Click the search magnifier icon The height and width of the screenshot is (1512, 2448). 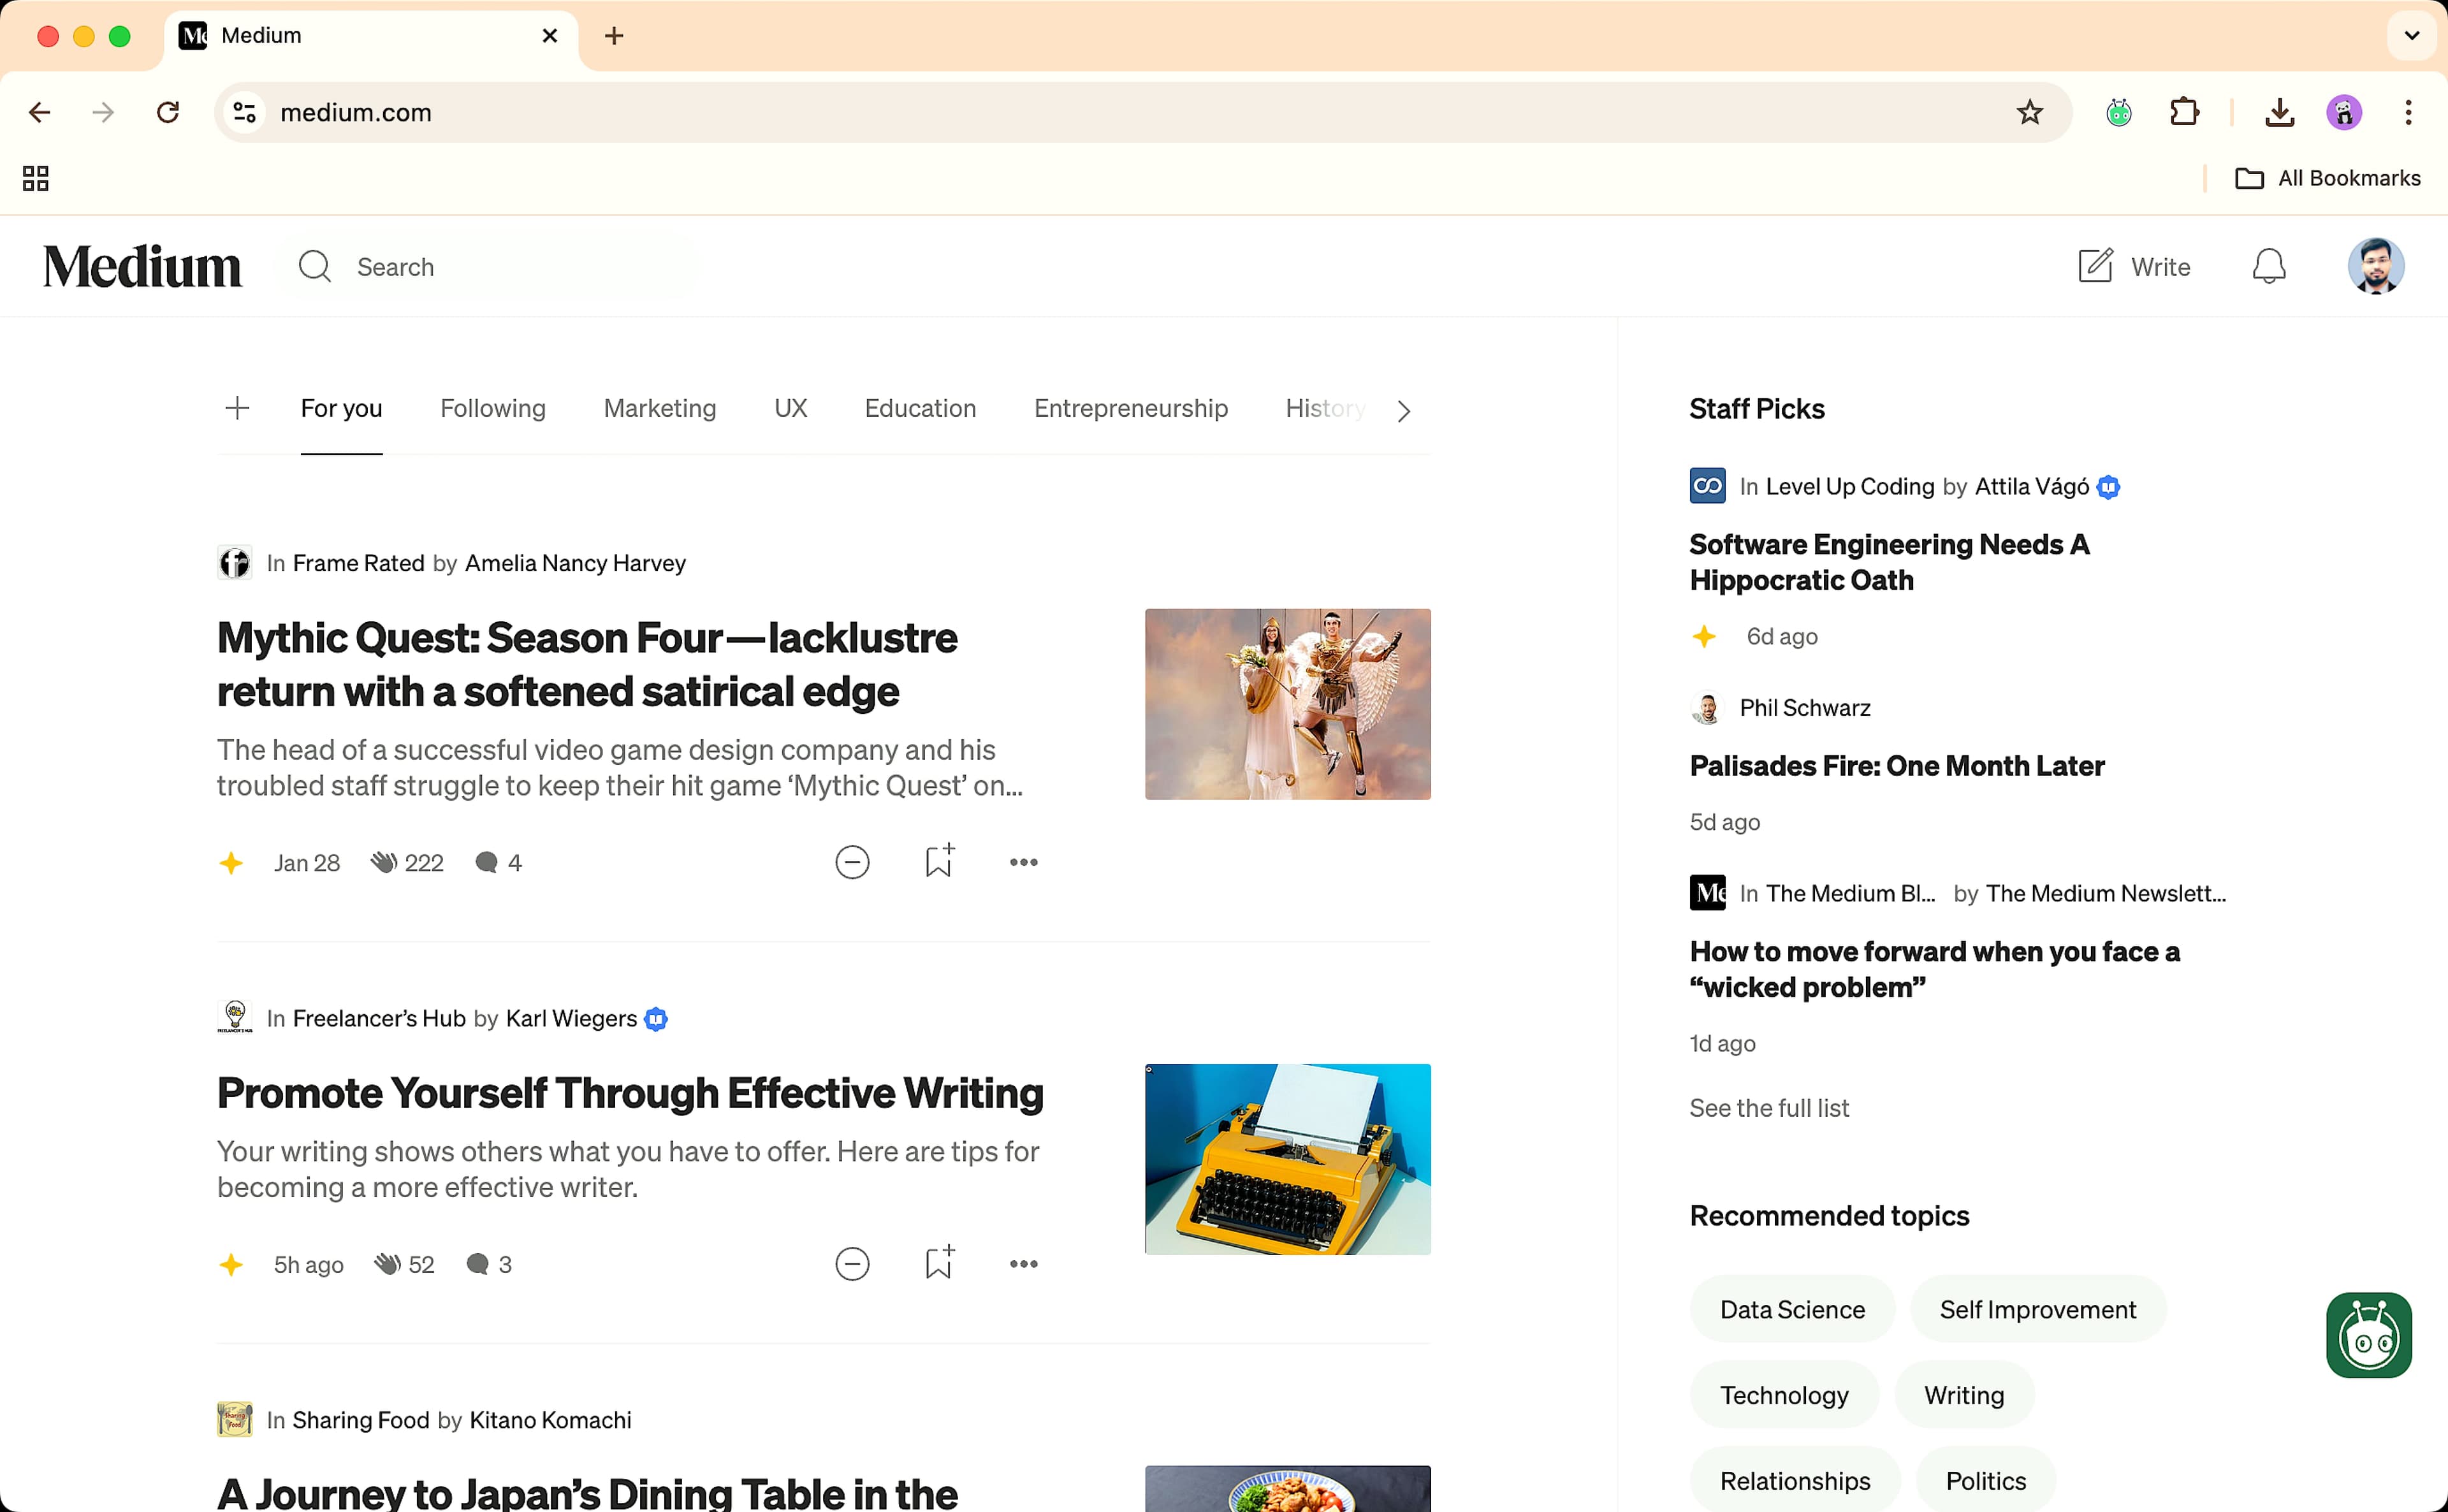click(x=314, y=267)
